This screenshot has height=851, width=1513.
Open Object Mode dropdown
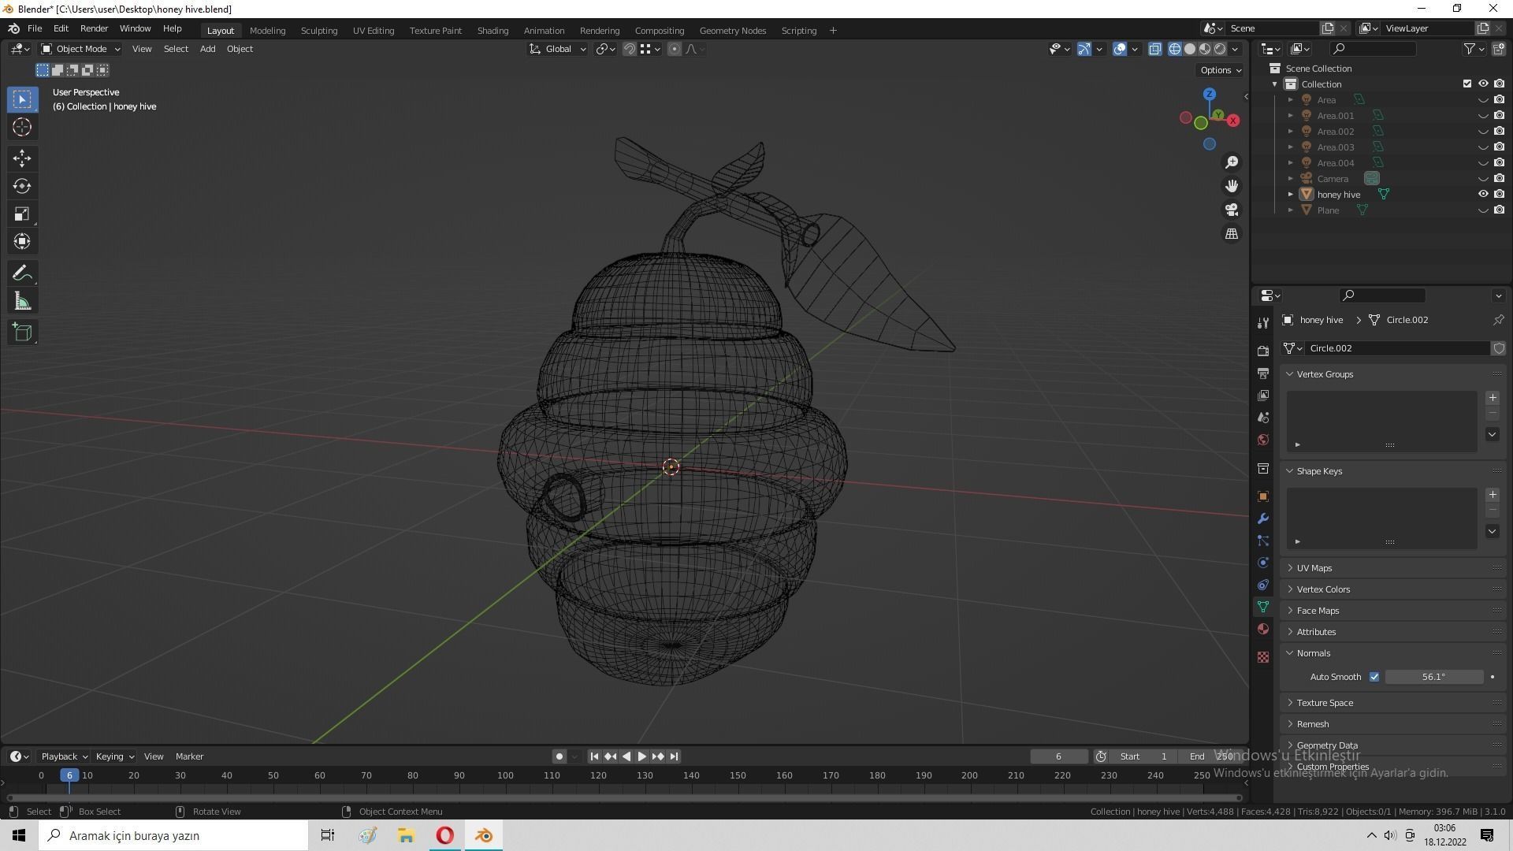[x=80, y=49]
